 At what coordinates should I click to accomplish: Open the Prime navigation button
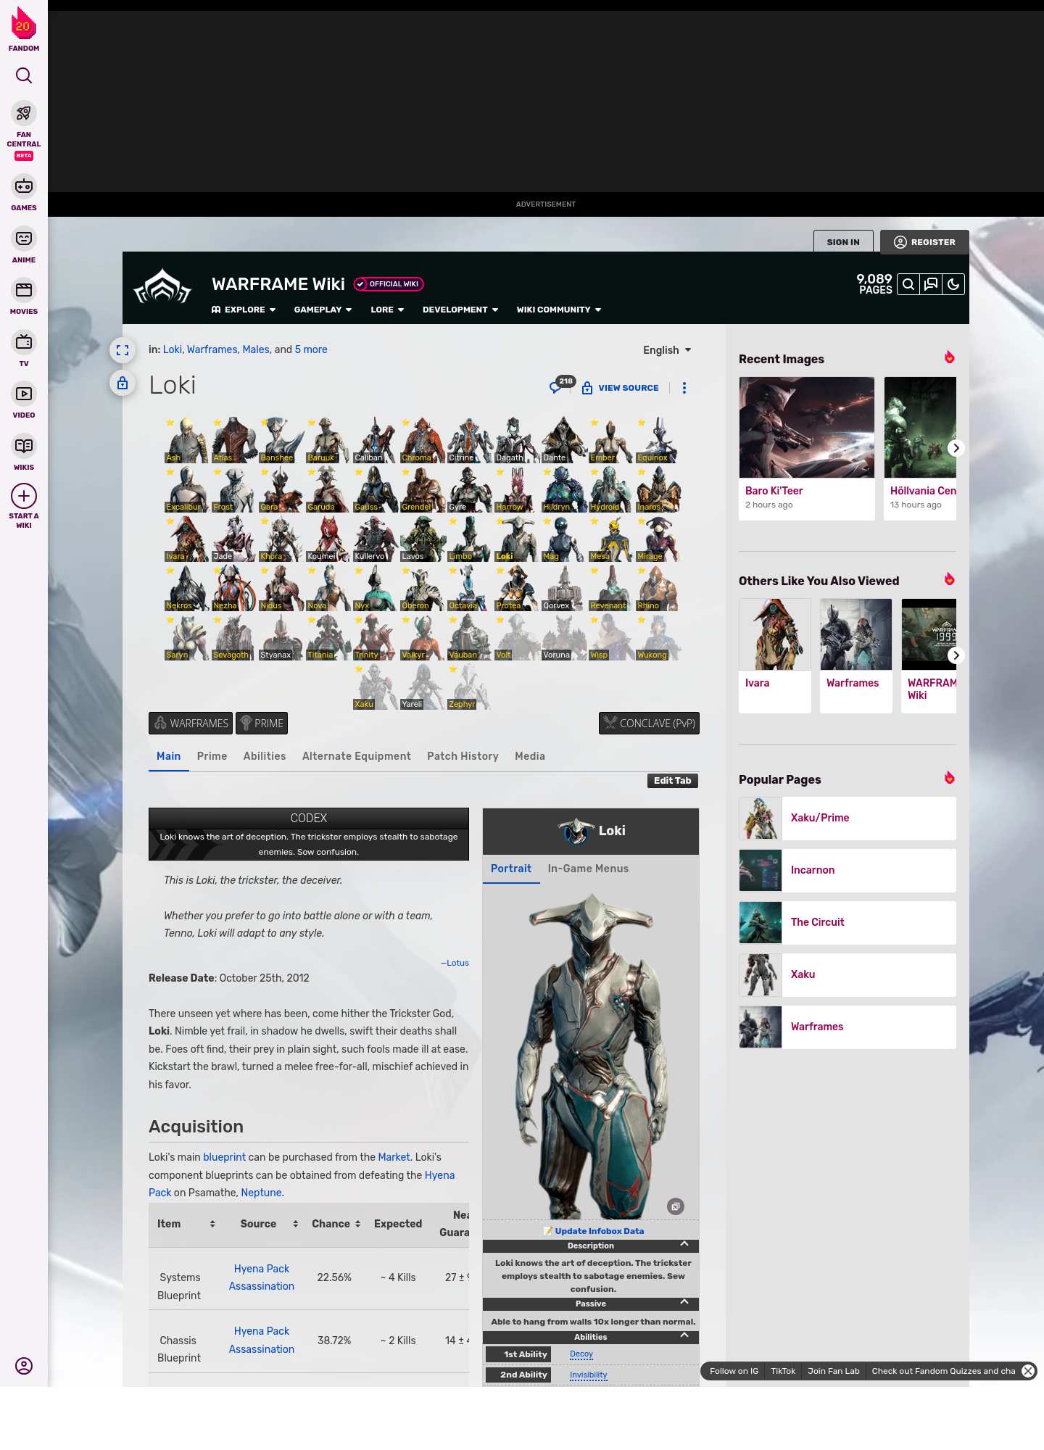[262, 724]
